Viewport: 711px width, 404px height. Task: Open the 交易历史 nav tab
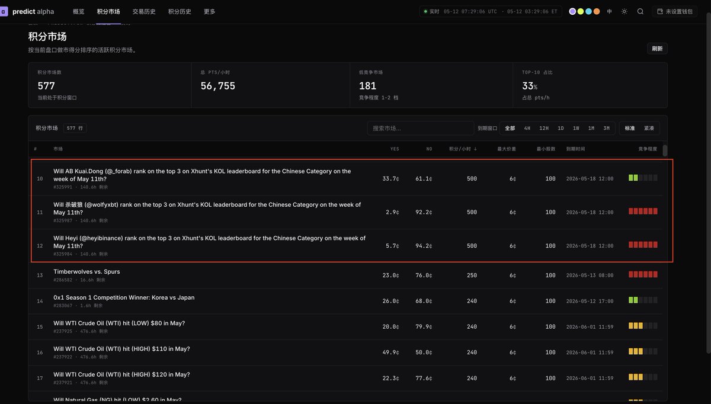[144, 11]
